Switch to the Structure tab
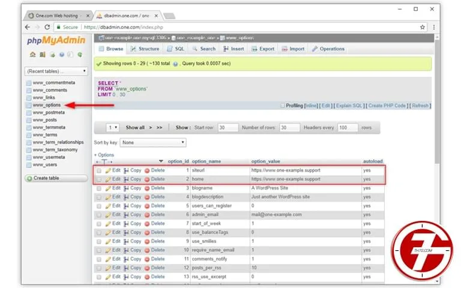This screenshot has height=288, width=461. [145, 49]
